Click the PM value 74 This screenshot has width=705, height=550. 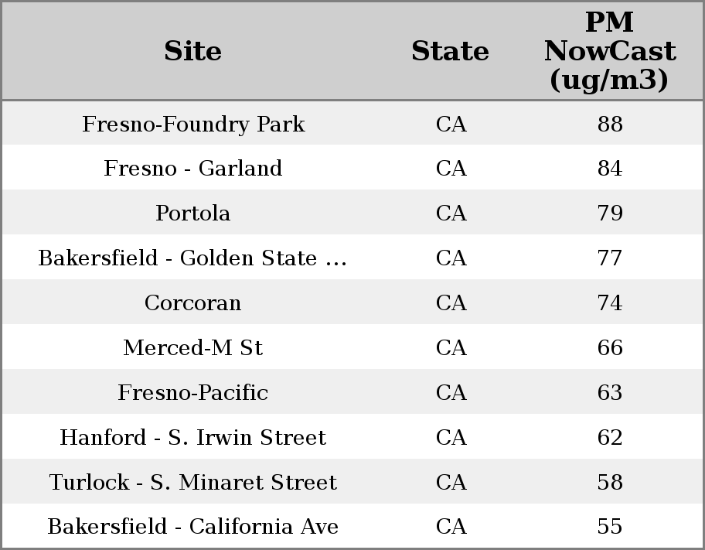point(610,303)
